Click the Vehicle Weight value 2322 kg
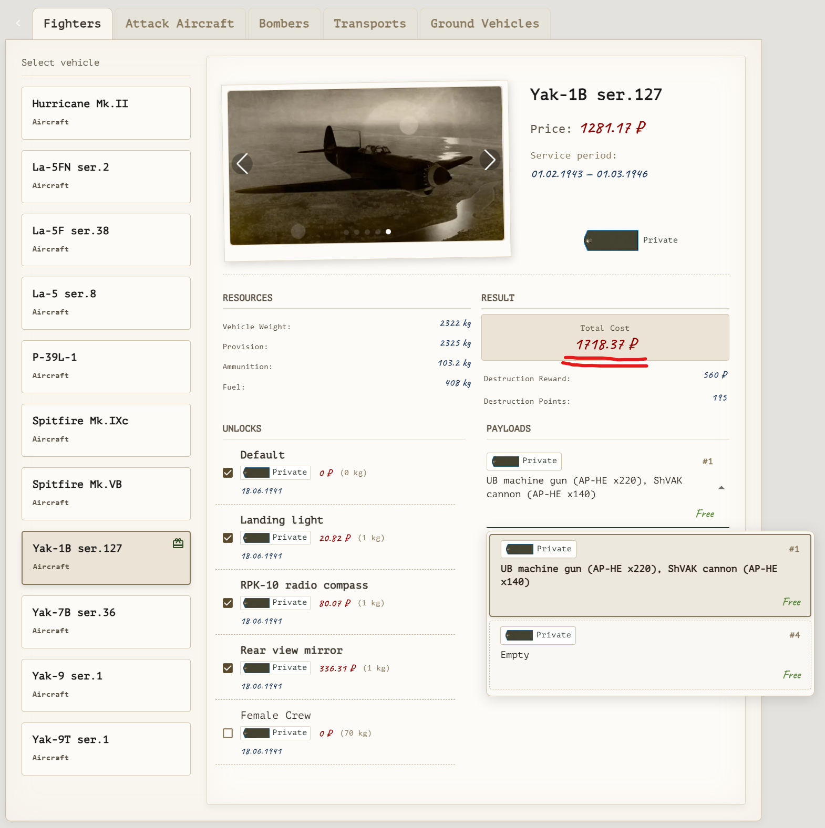This screenshot has height=828, width=825. (x=455, y=323)
